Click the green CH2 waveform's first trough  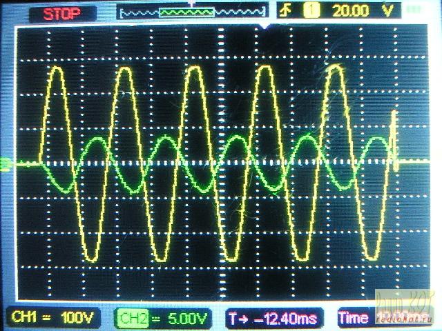point(64,190)
